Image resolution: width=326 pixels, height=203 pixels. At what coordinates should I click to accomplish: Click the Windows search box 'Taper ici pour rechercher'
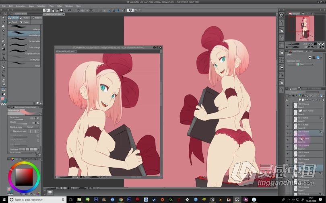(37, 199)
